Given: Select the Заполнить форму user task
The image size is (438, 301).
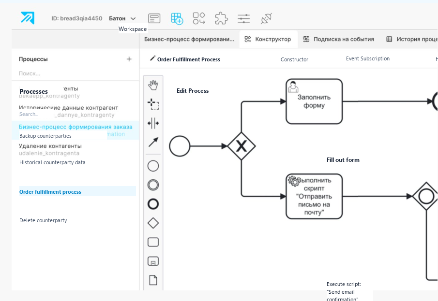Looking at the screenshot, I should 314,101.
